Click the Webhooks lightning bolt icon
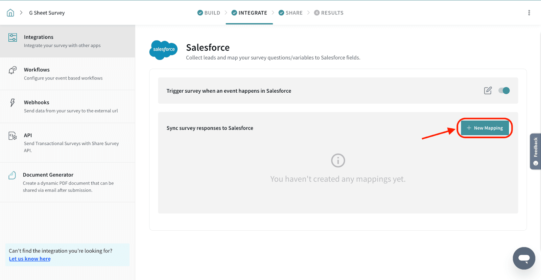The width and height of the screenshot is (541, 280). point(13,103)
